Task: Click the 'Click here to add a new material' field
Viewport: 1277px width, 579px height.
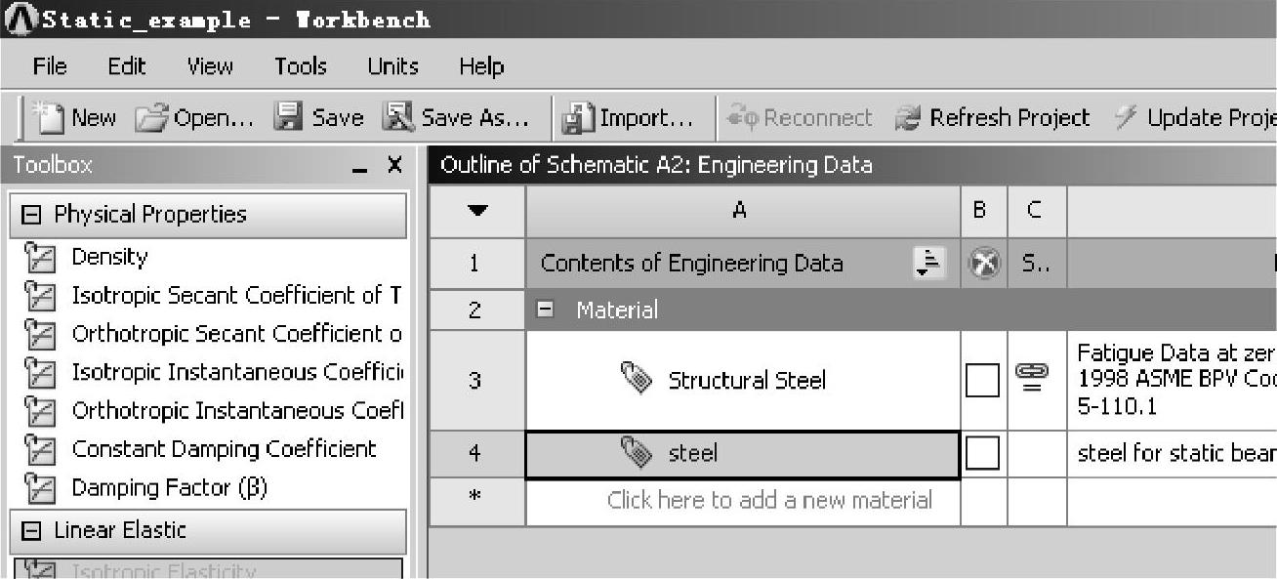Action: (x=769, y=501)
